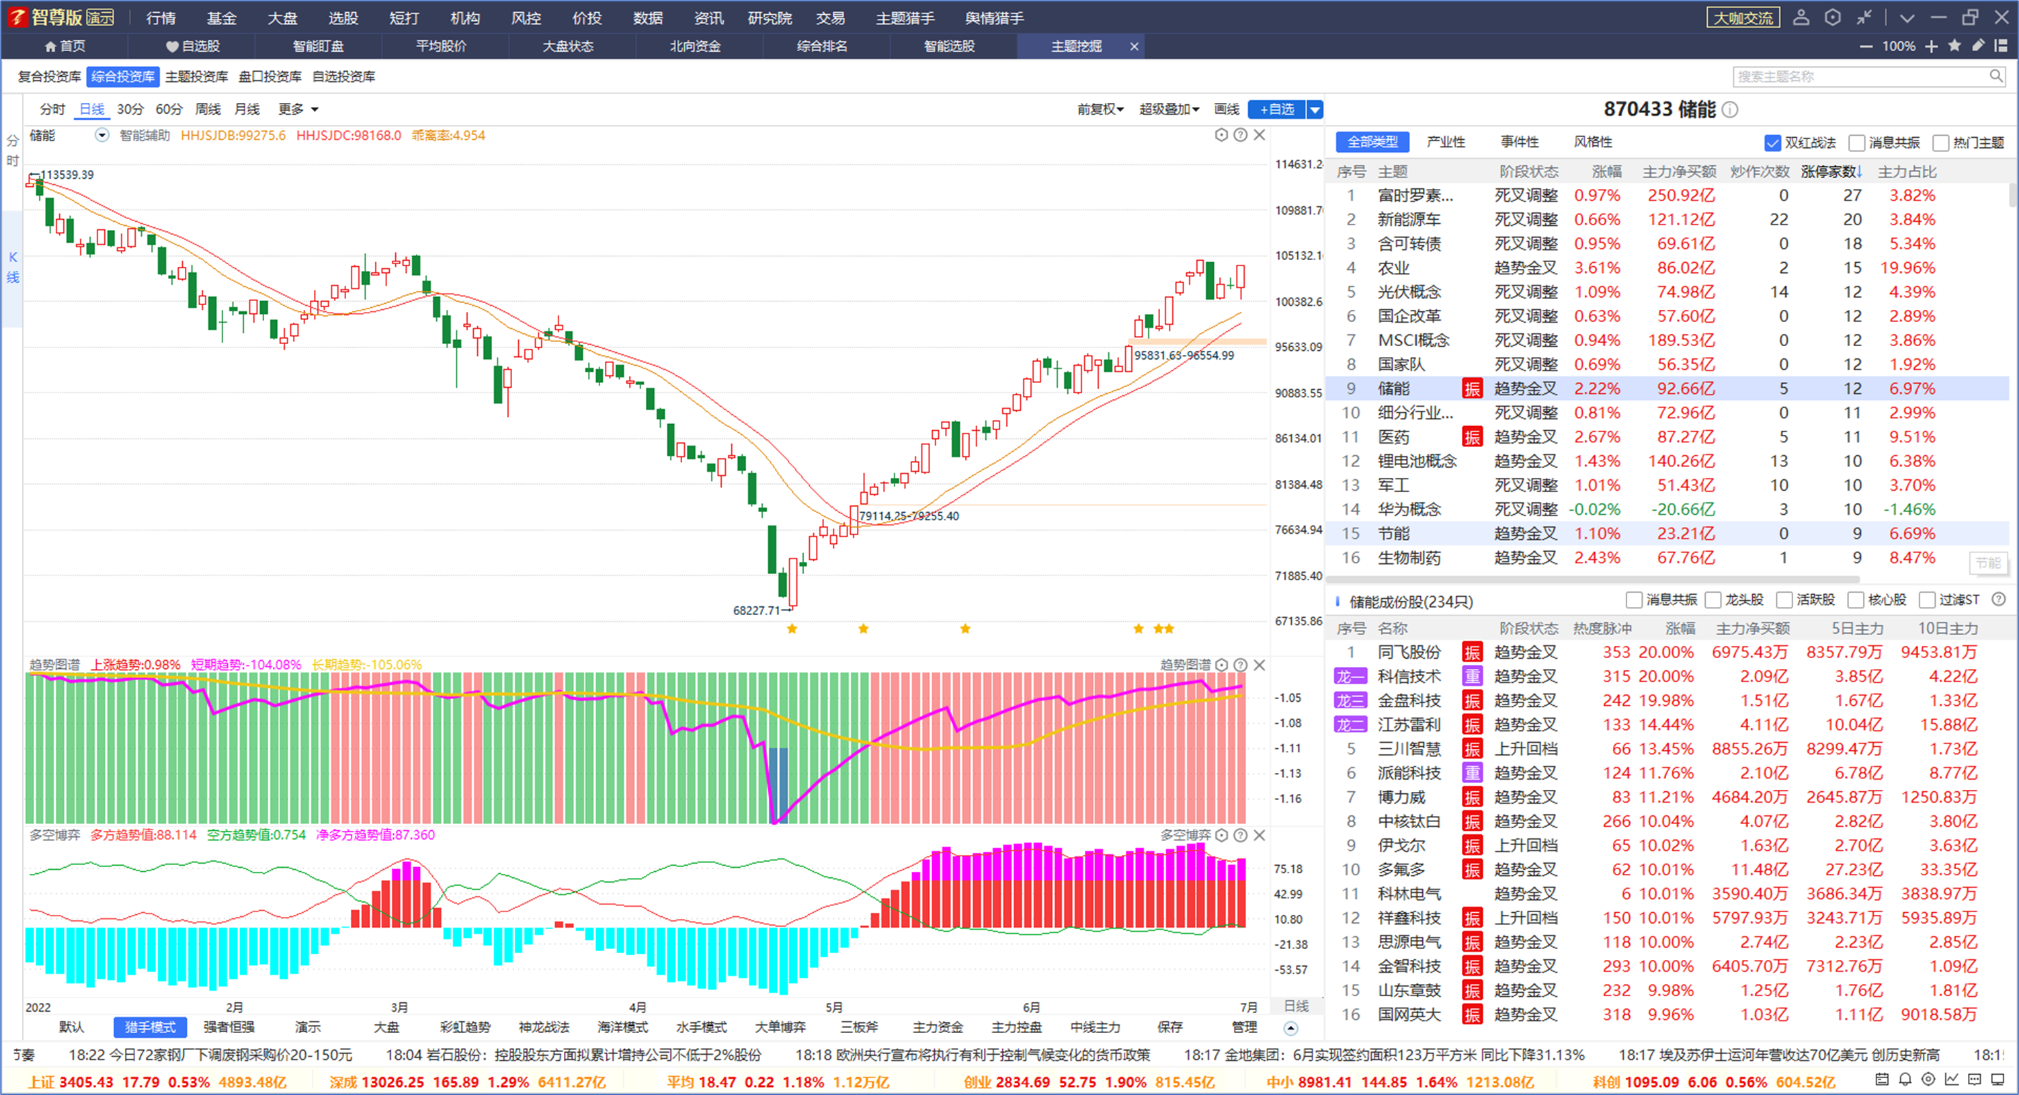Image resolution: width=2019 pixels, height=1095 pixels.
Task: Sort by 涨停家数 column header
Action: 1831,171
